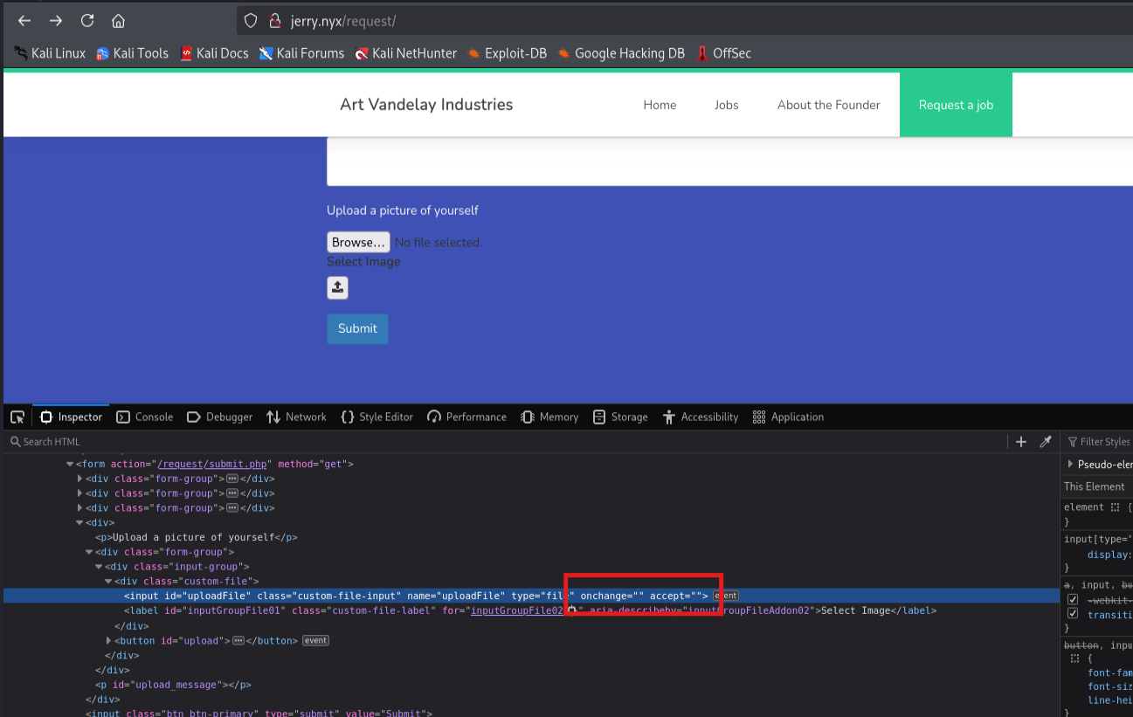The width and height of the screenshot is (1133, 717).
Task: Click the plus icon to create new node
Action: [x=1020, y=442]
